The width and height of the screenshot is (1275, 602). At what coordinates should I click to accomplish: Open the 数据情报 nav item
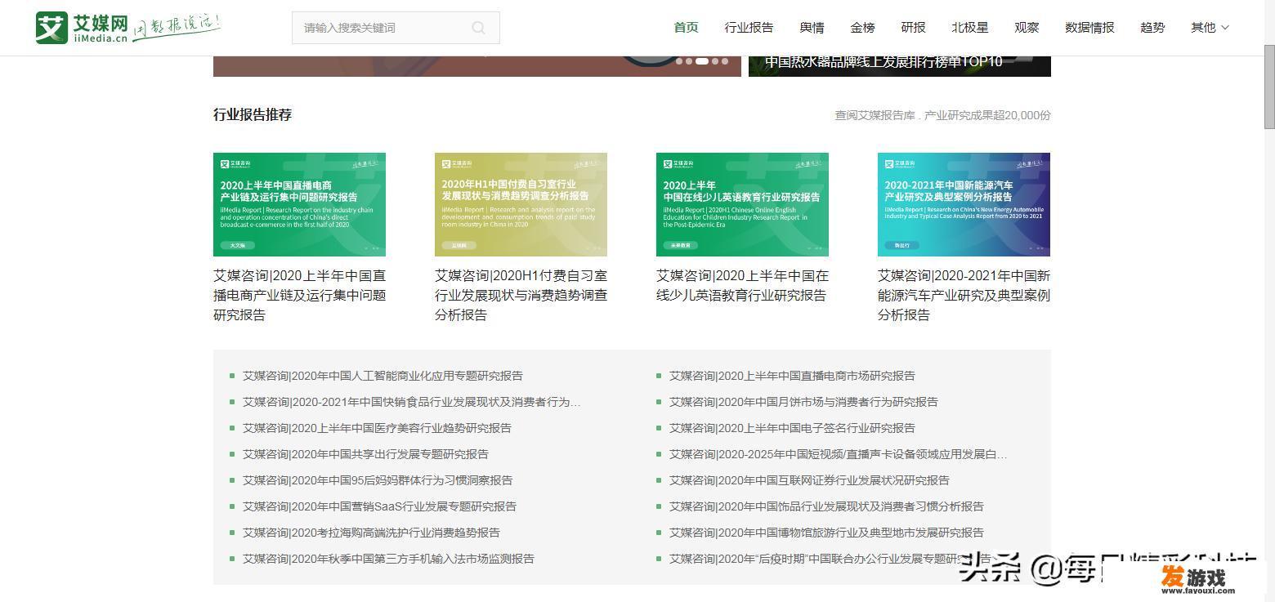(1089, 27)
